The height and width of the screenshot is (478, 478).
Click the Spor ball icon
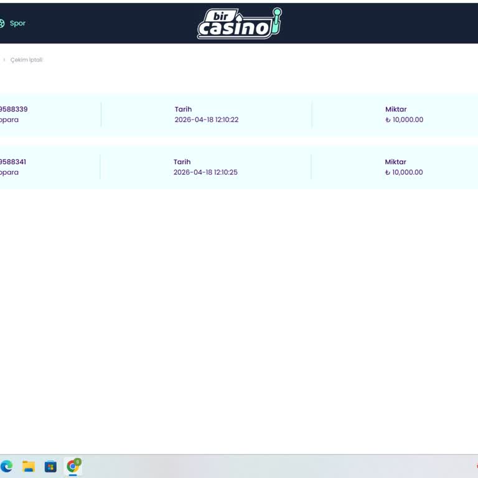pyautogui.click(x=2, y=24)
